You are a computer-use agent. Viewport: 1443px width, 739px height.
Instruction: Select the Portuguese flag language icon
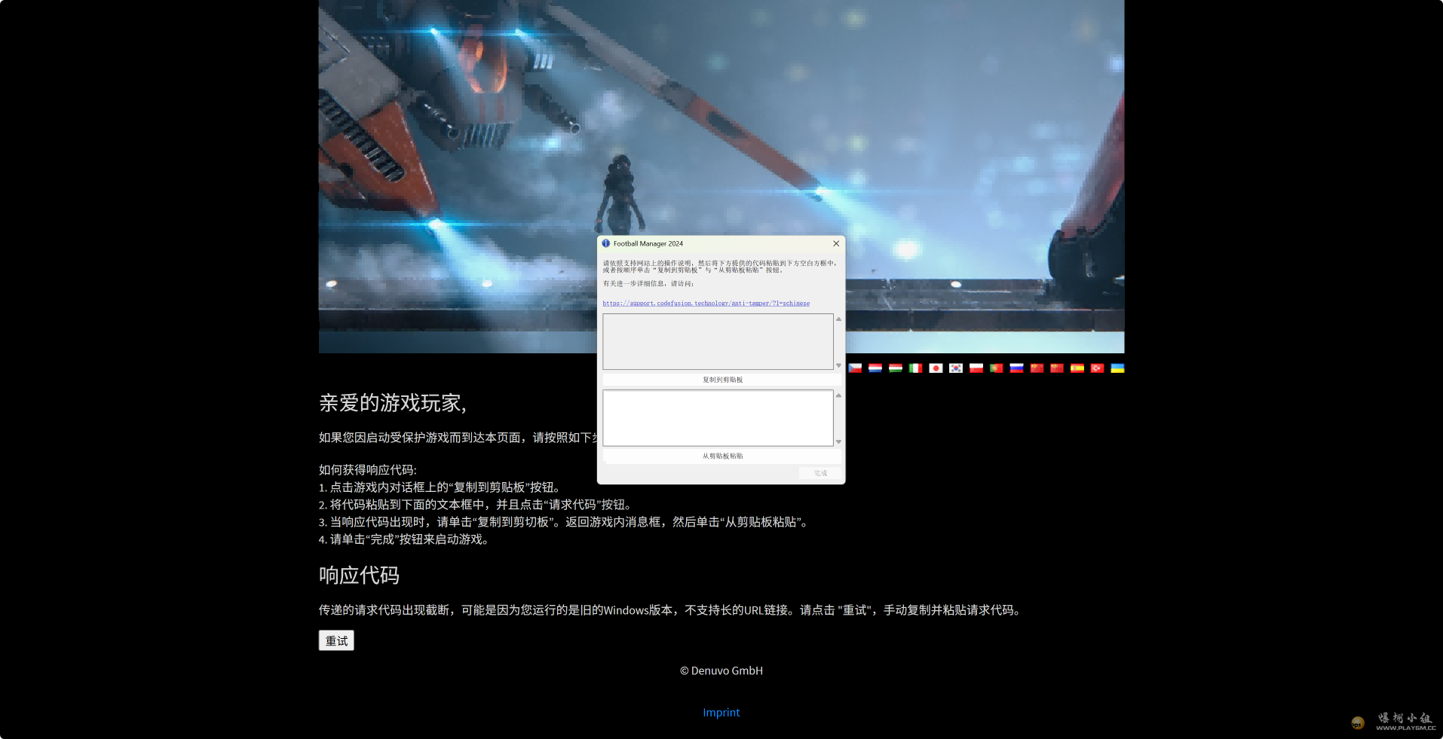(x=997, y=368)
